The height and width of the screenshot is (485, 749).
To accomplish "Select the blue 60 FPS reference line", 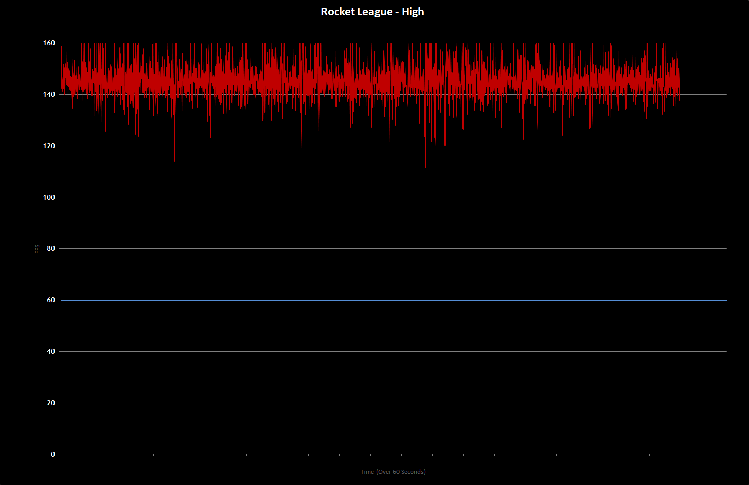I will [x=394, y=300].
